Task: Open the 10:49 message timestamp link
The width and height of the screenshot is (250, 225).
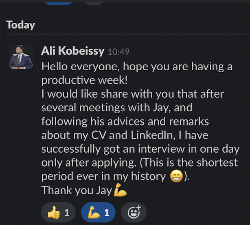Action: 118,52
